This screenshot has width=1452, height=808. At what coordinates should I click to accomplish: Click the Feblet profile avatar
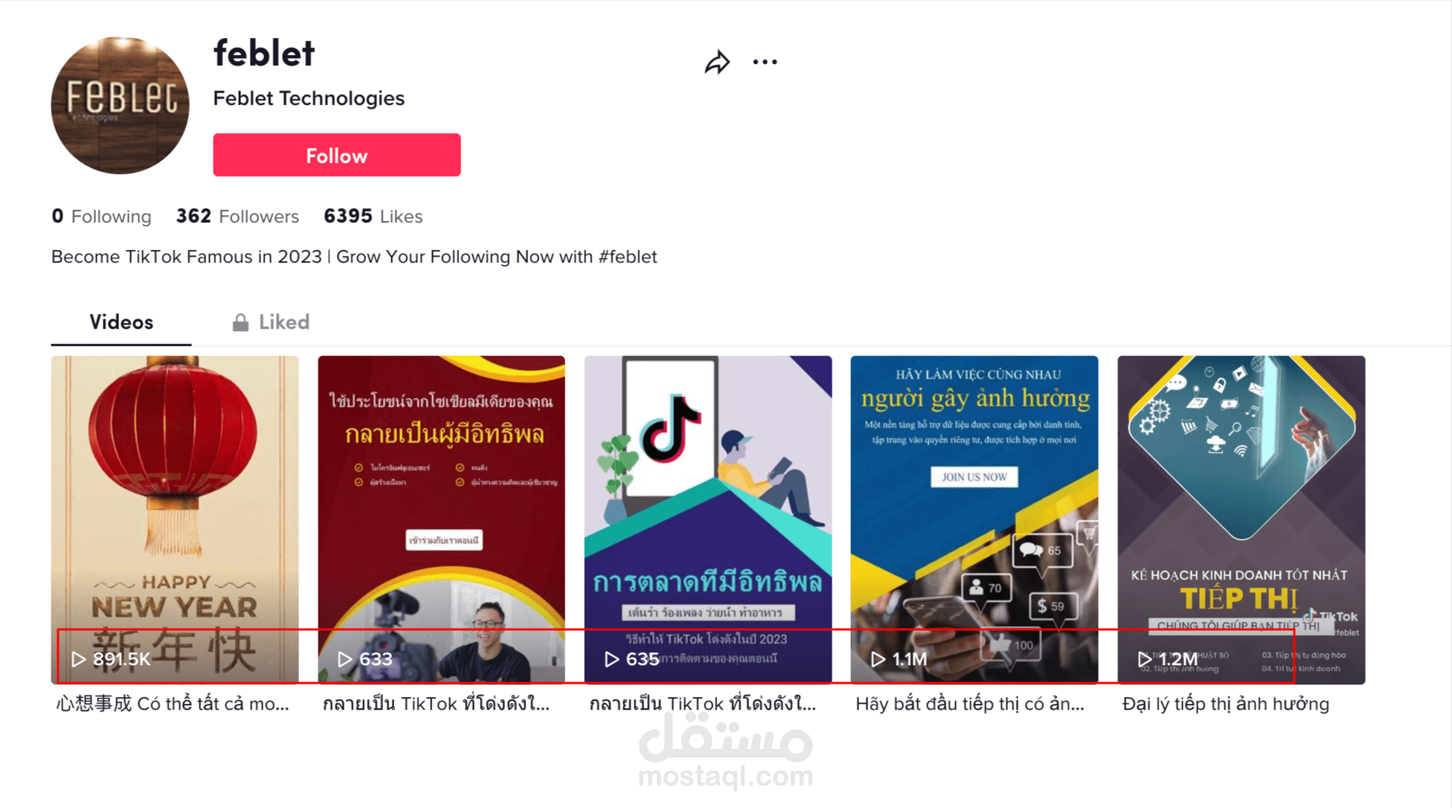tap(120, 105)
